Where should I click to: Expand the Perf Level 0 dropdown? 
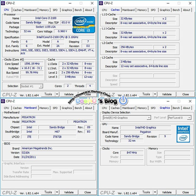pyautogui.click(x=189, y=118)
